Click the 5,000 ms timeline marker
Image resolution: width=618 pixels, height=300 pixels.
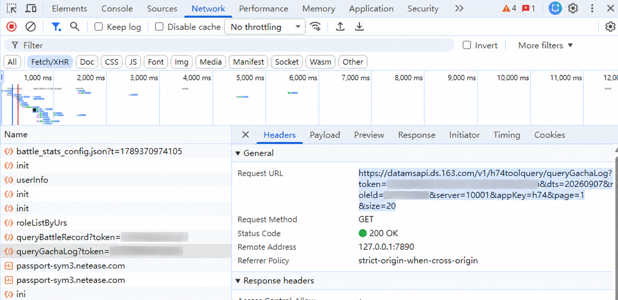tap(250, 78)
